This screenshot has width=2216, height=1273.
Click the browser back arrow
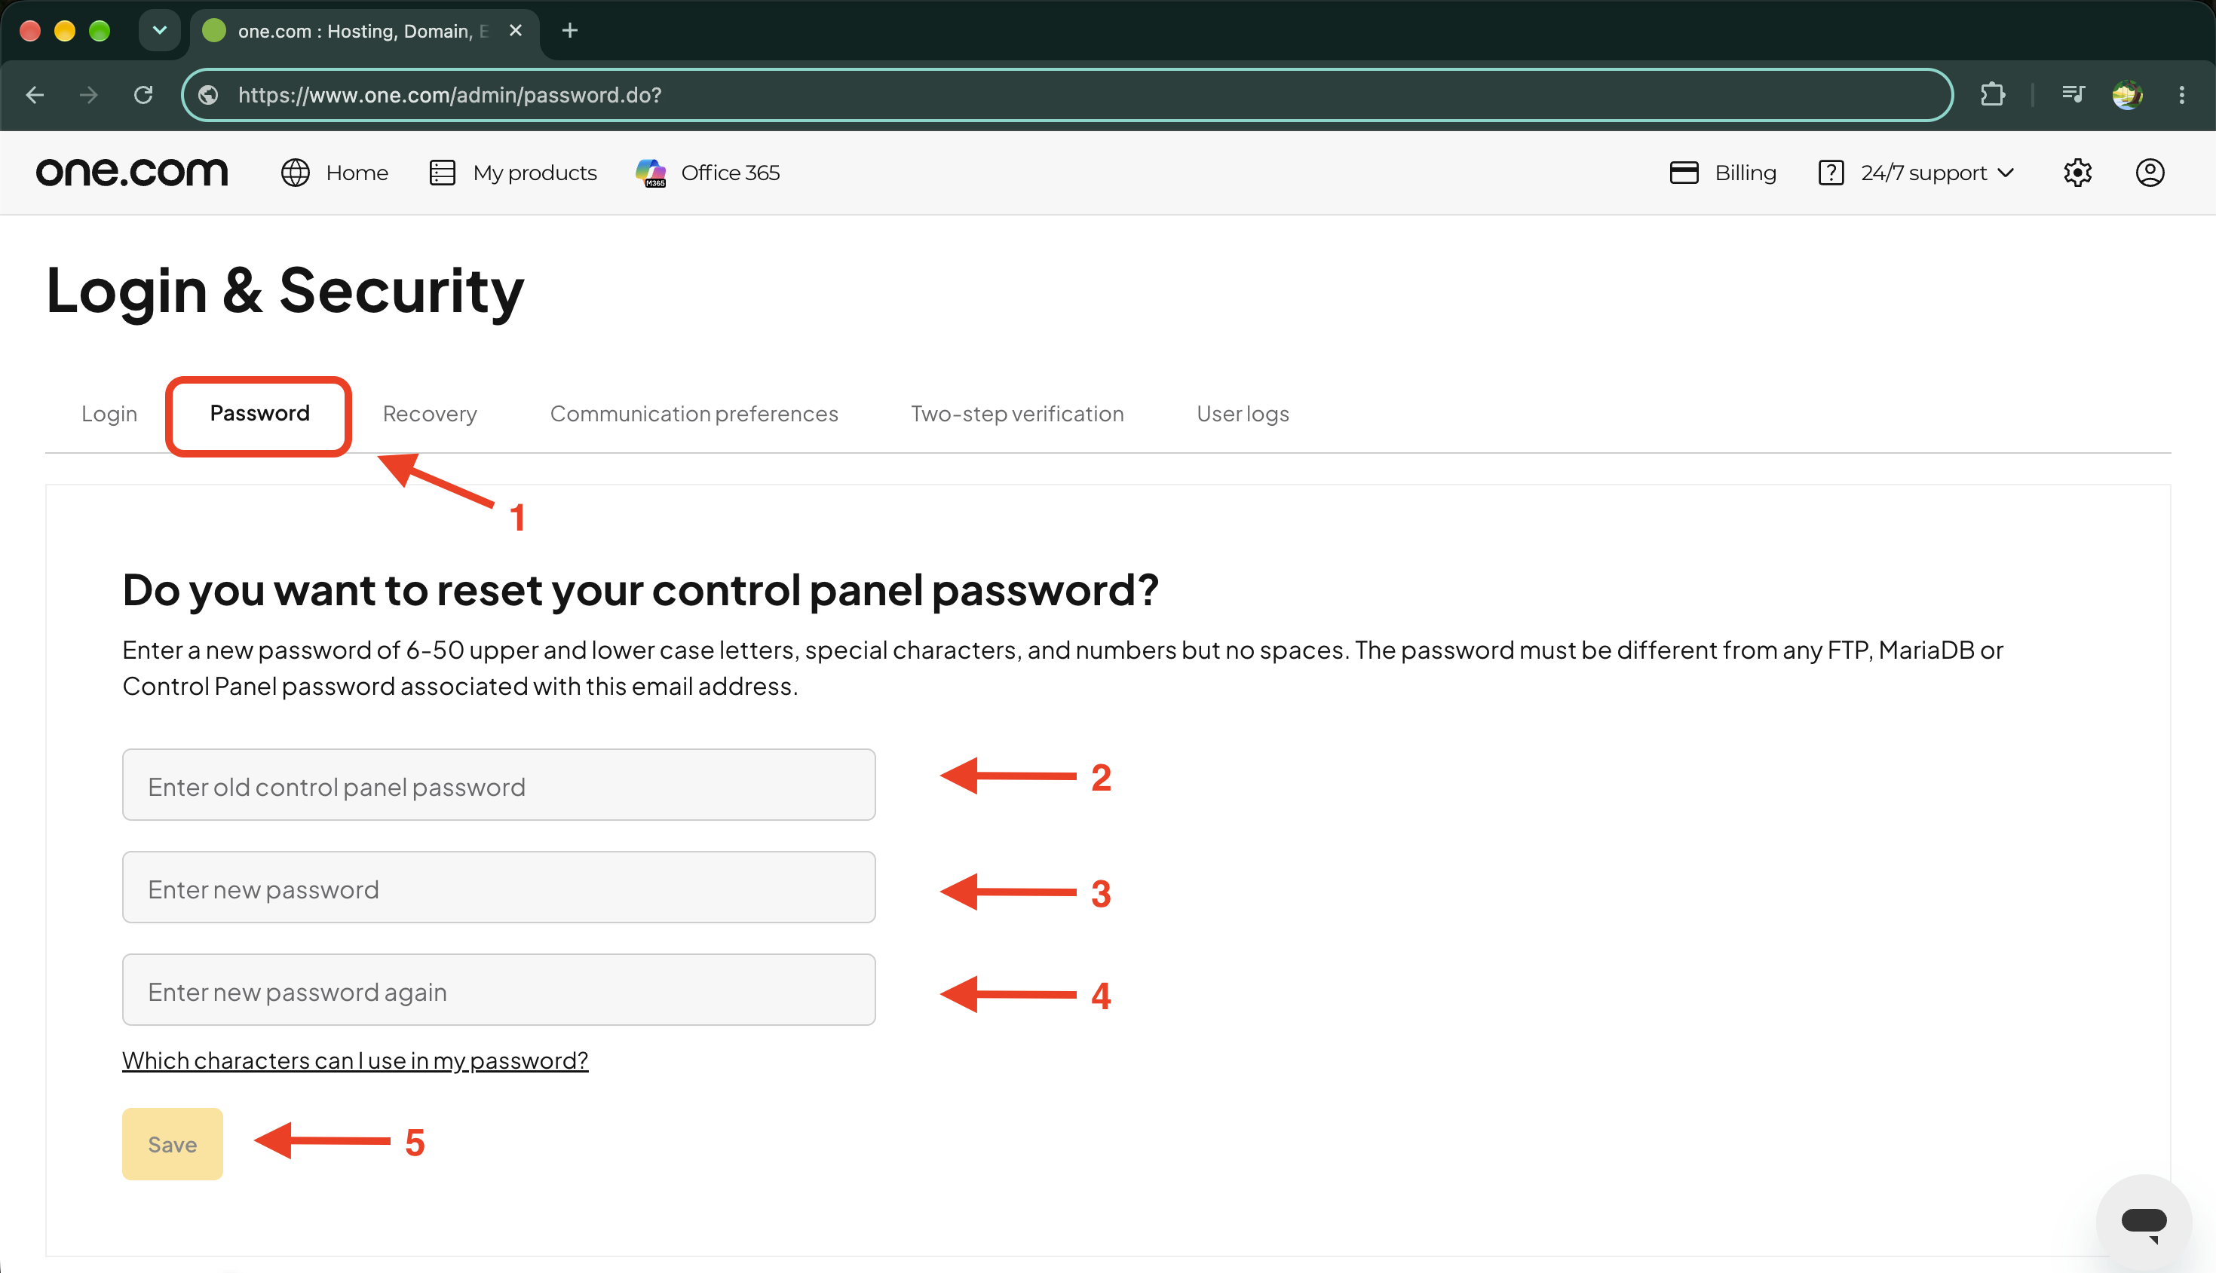pyautogui.click(x=35, y=94)
